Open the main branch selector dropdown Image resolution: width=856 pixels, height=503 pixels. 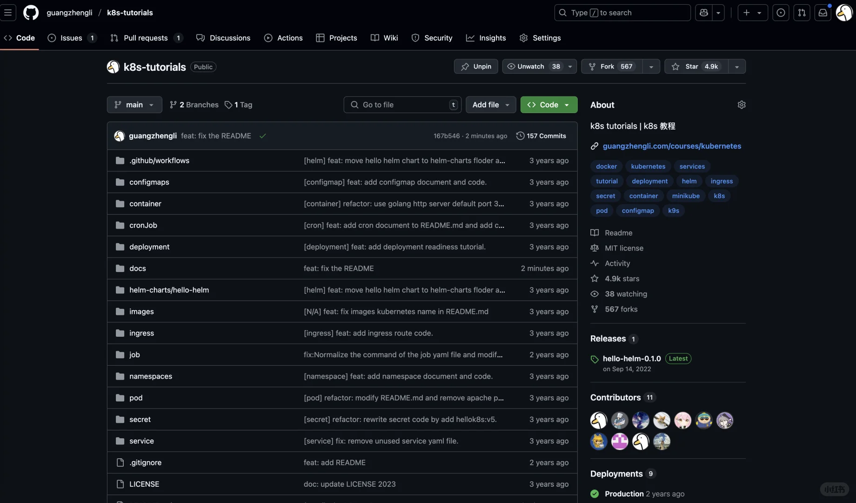[134, 105]
